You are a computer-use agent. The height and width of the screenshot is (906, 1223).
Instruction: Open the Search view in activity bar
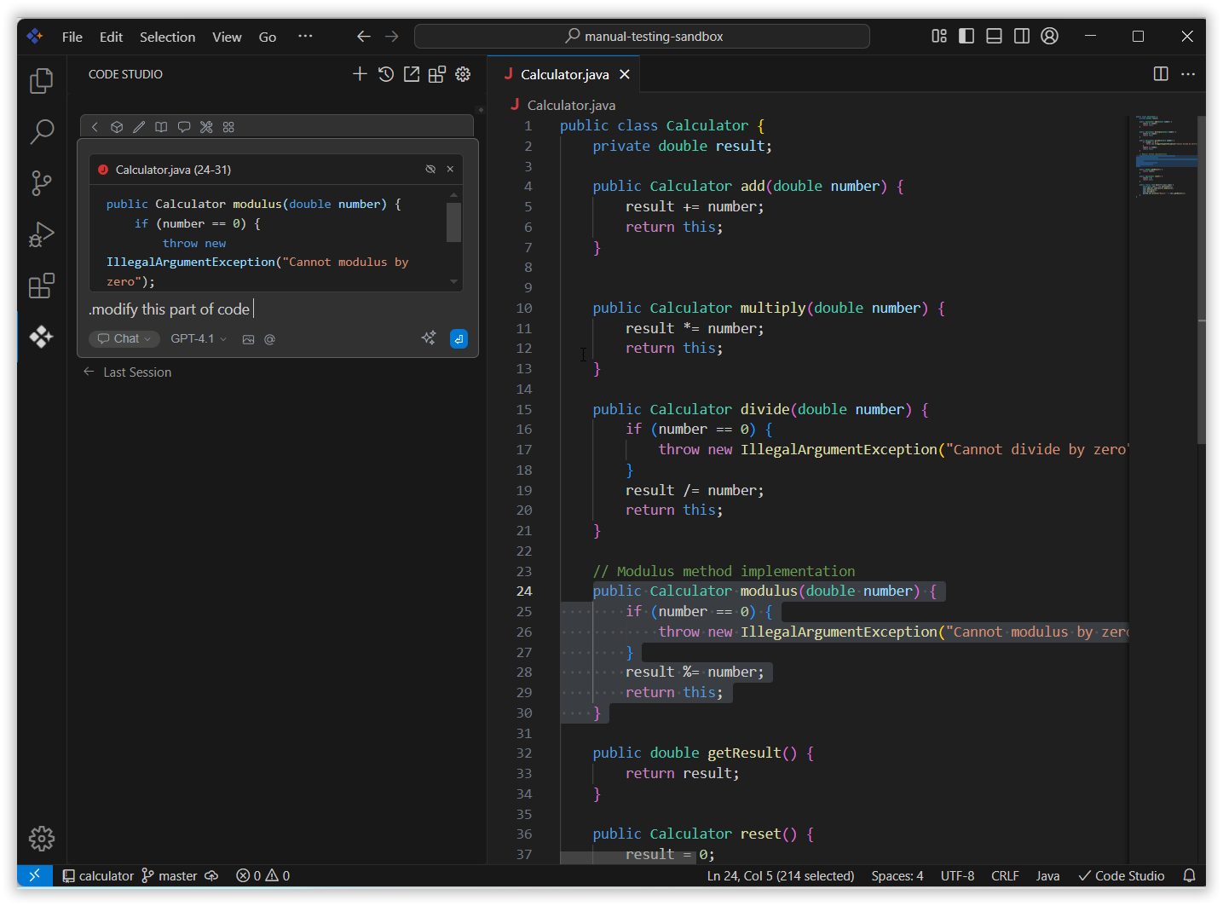pyautogui.click(x=41, y=131)
